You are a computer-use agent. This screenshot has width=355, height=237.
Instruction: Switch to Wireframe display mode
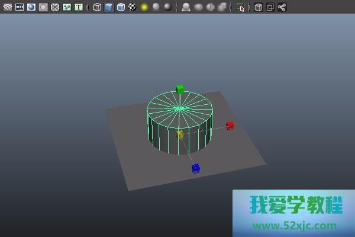tap(97, 7)
